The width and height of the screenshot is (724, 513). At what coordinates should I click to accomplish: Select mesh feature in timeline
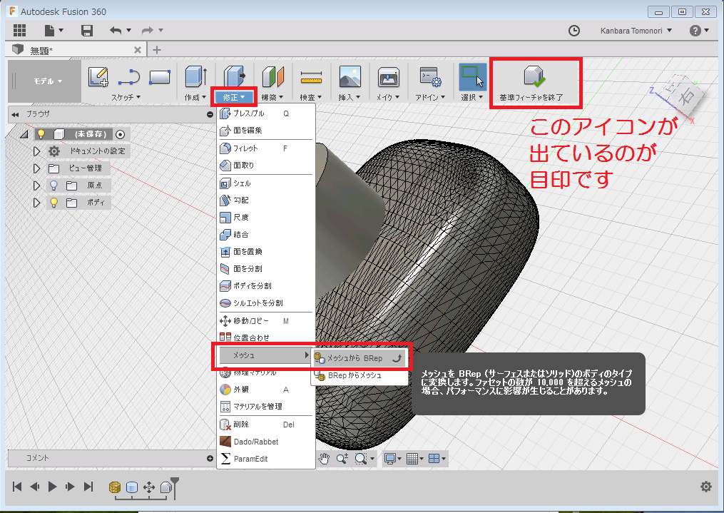115,487
